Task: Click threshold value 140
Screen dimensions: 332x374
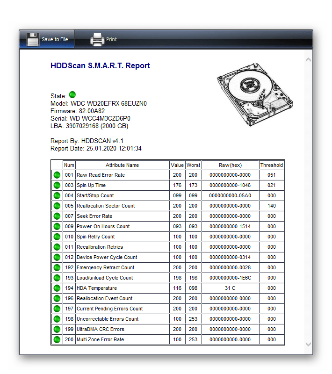Action: click(x=271, y=206)
